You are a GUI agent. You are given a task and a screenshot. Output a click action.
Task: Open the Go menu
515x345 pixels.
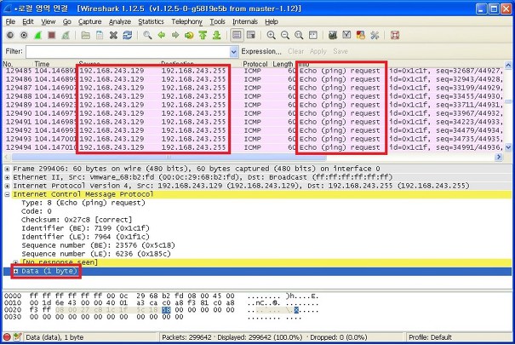[67, 21]
